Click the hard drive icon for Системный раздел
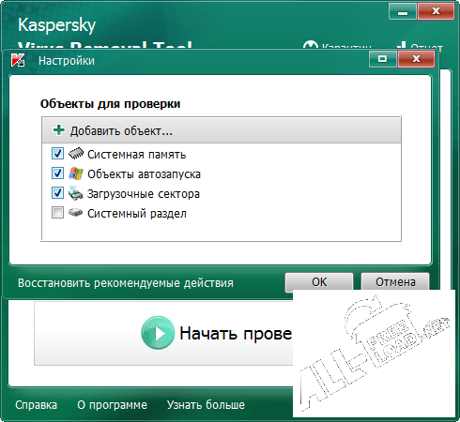Image resolution: width=460 pixels, height=422 pixels. [x=75, y=213]
